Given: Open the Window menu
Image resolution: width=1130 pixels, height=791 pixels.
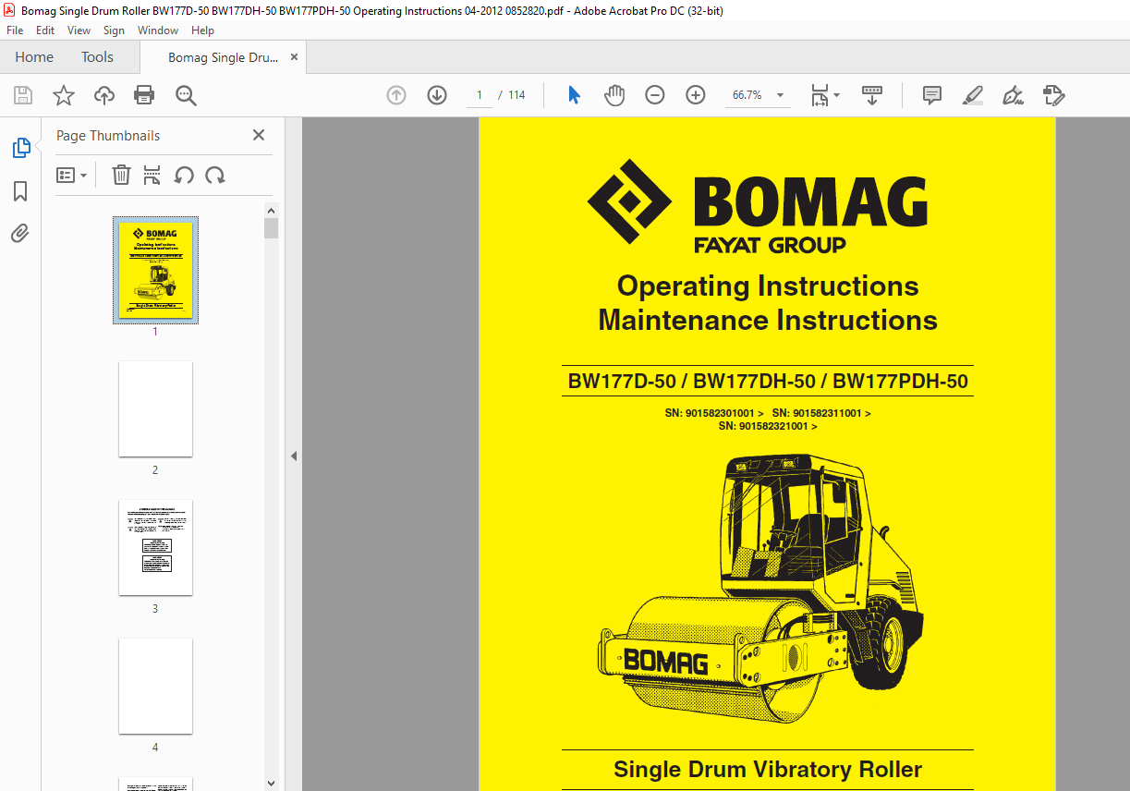Looking at the screenshot, I should pyautogui.click(x=158, y=30).
